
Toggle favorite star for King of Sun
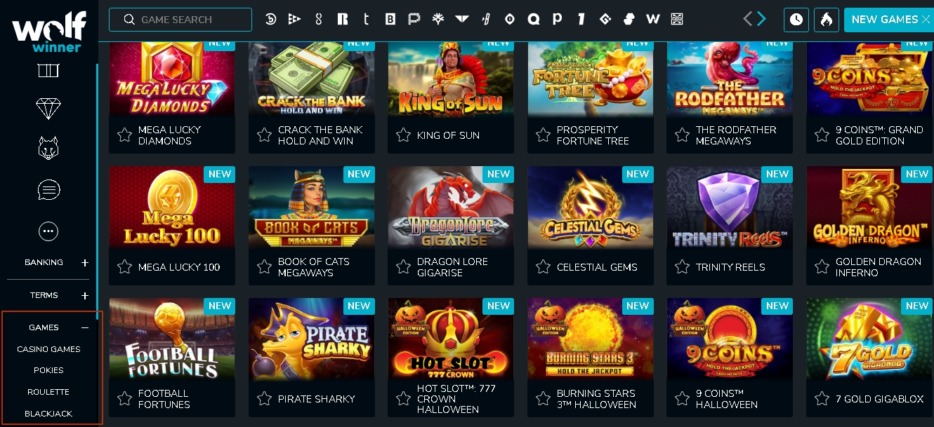coord(403,135)
